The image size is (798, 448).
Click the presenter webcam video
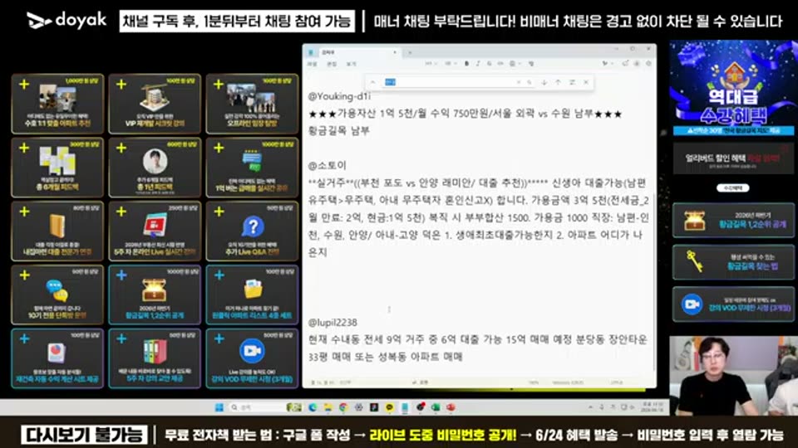click(733, 376)
